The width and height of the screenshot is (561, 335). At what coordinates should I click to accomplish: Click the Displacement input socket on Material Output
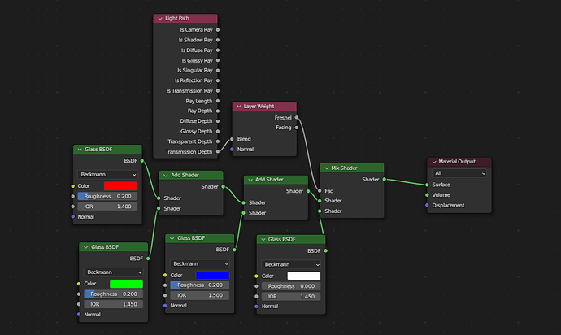pos(427,205)
